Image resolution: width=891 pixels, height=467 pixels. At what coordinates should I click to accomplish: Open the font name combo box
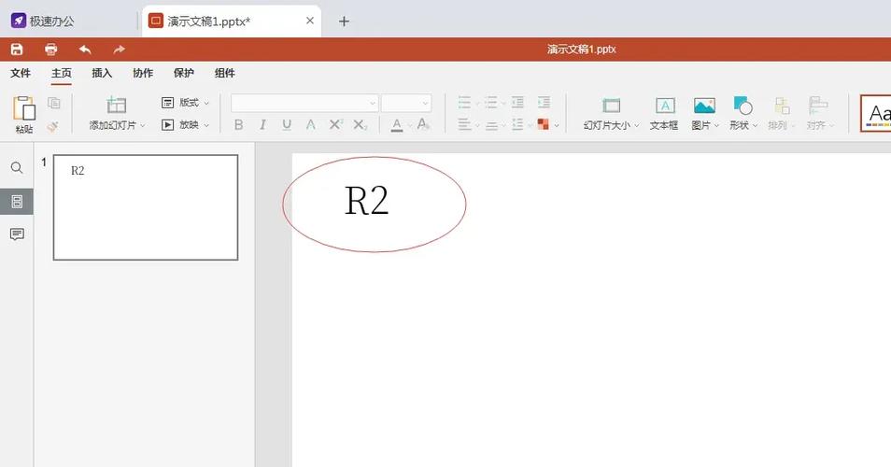(x=304, y=103)
